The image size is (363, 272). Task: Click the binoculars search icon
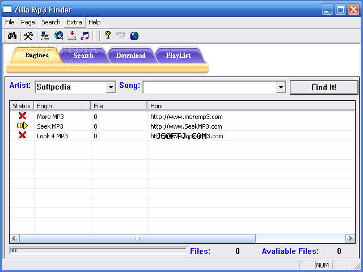tap(12, 36)
